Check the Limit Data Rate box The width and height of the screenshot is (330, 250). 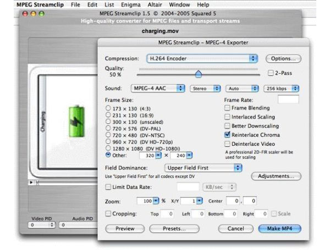click(x=108, y=187)
